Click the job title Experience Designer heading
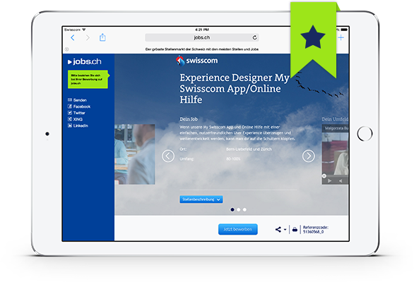 pos(235,89)
